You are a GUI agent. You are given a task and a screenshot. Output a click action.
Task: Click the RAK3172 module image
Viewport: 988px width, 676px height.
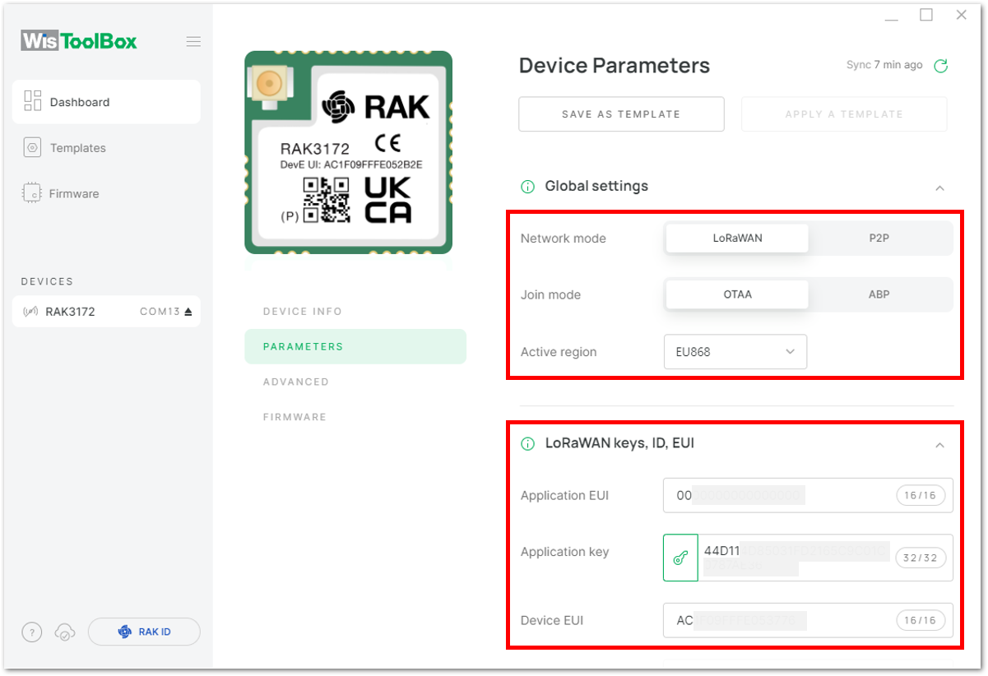pos(348,152)
